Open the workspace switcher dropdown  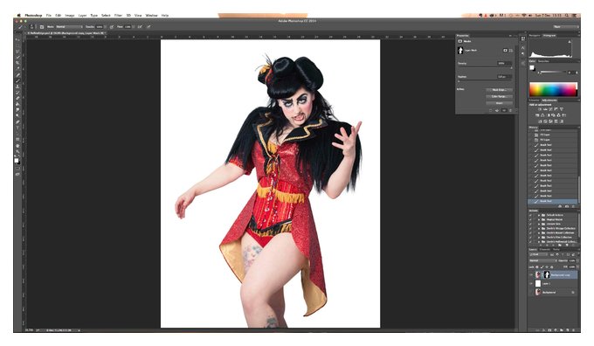pyautogui.click(x=566, y=27)
